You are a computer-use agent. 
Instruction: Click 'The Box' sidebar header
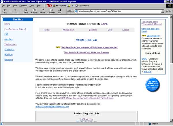[18, 19]
